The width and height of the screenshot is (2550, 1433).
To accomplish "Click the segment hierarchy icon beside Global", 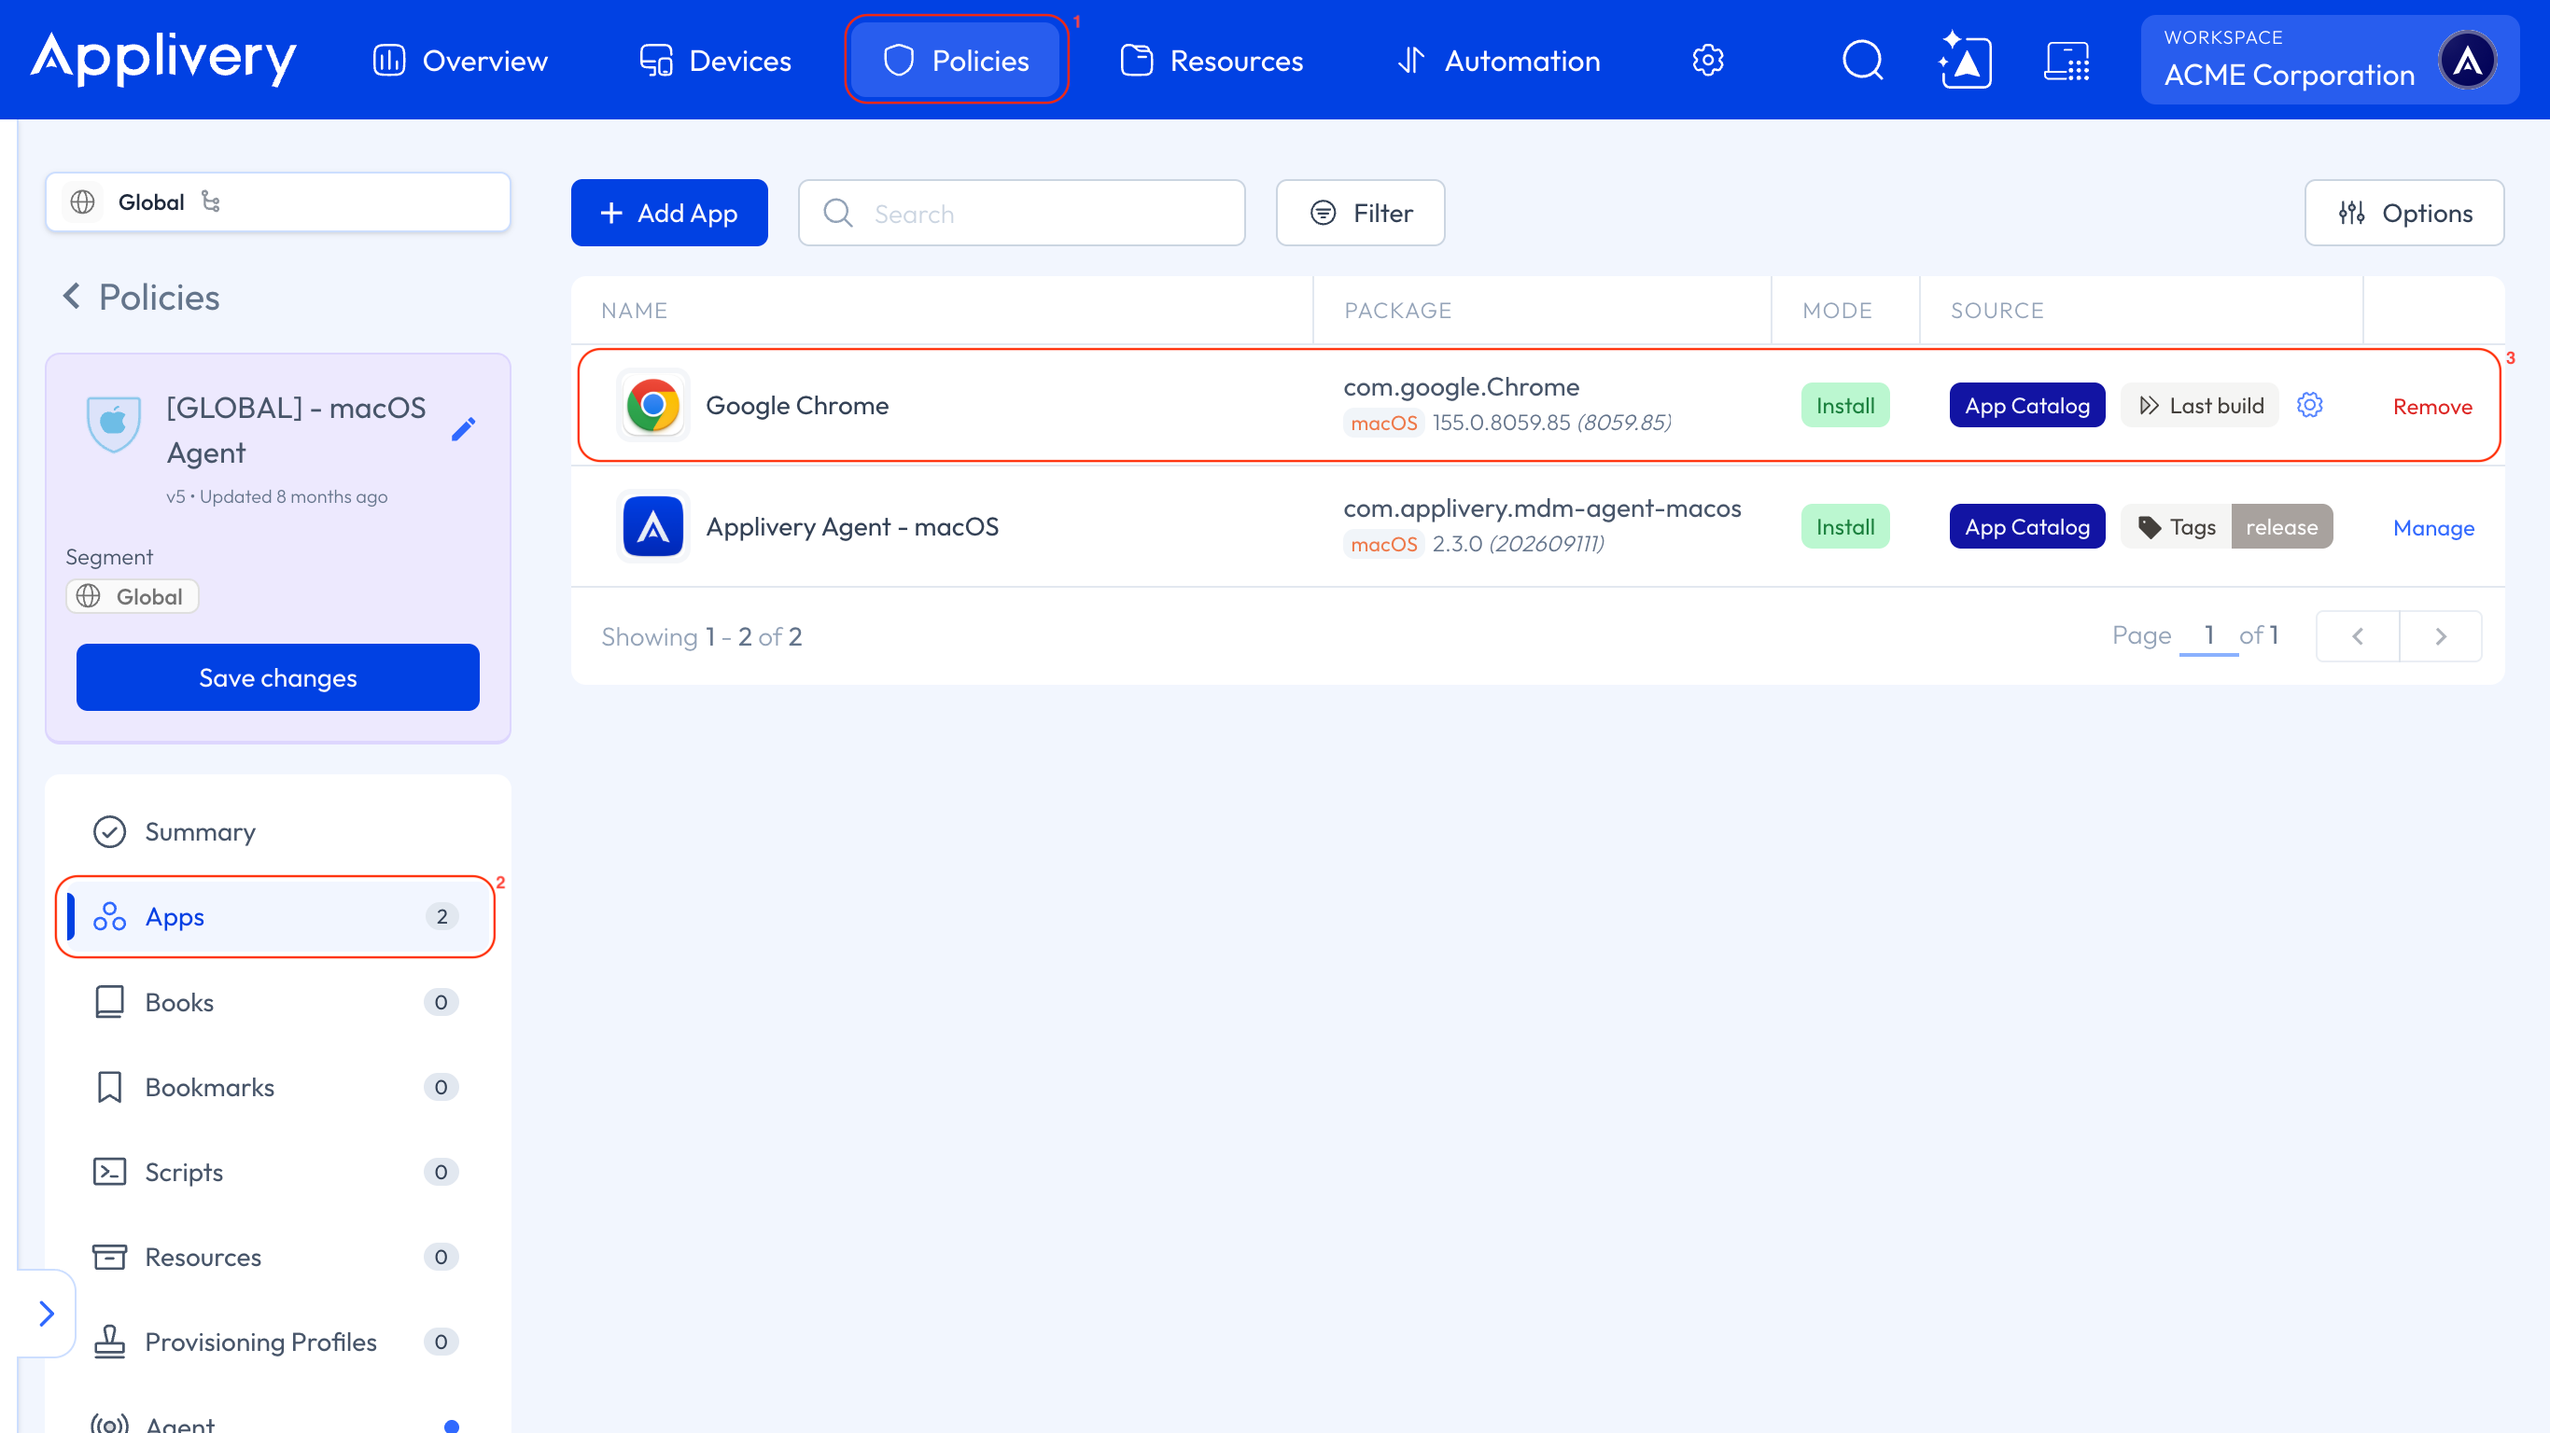I will (x=211, y=201).
